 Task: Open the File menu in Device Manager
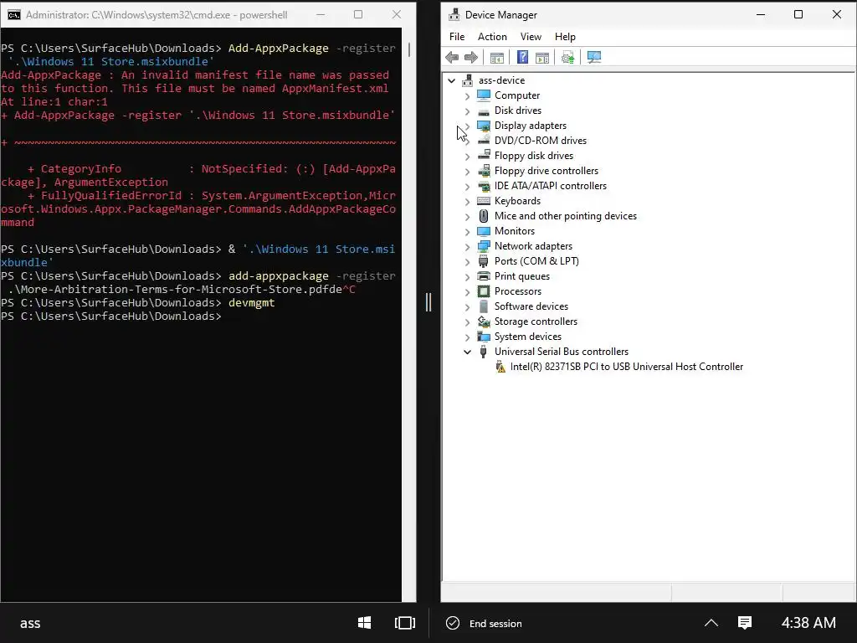coord(457,37)
